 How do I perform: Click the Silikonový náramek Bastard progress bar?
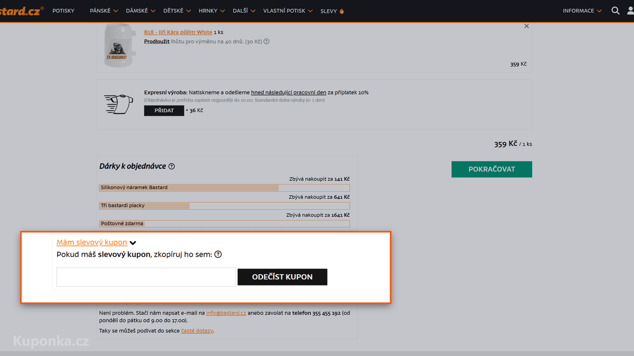225,188
